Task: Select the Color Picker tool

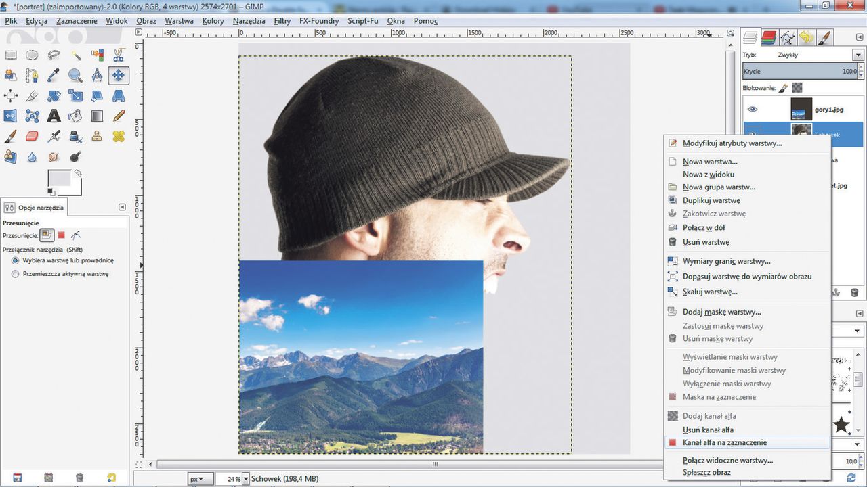Action: click(54, 75)
